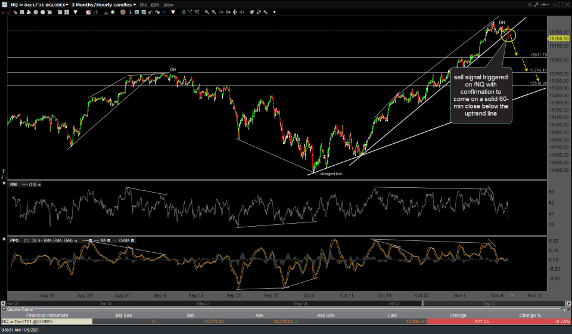Screen dimensions: 572x334
Task: Expand the first white triangle toolbar dropdown
Action: click(76, 13)
